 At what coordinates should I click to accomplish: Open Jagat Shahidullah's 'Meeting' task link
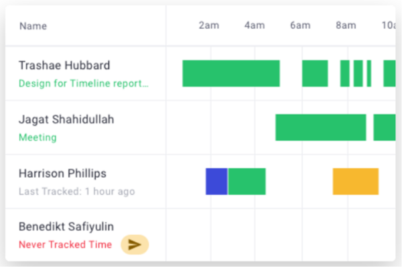click(38, 138)
